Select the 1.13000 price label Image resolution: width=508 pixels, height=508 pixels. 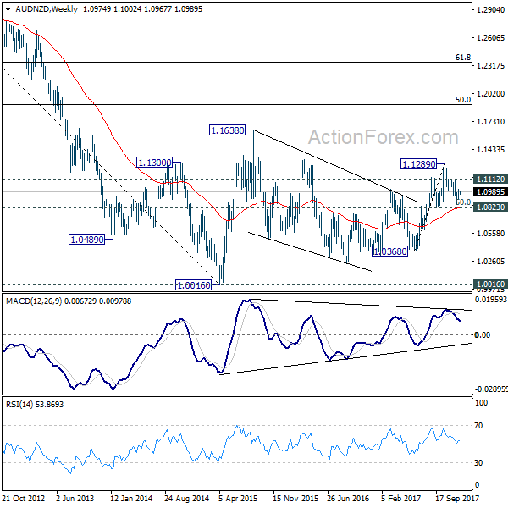[155, 163]
